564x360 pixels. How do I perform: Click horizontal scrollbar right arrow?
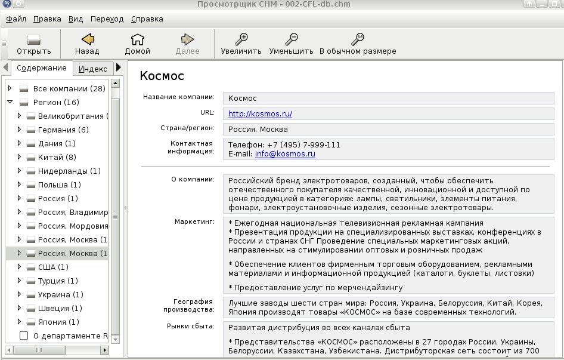click(105, 350)
